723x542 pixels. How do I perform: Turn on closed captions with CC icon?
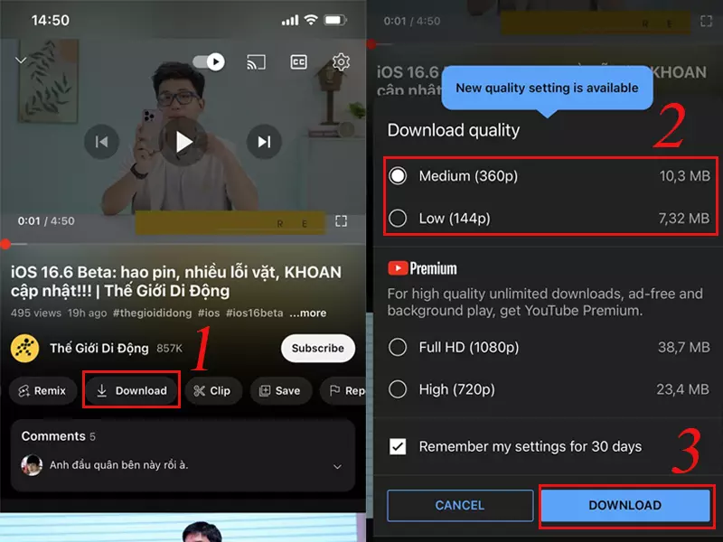(x=298, y=61)
